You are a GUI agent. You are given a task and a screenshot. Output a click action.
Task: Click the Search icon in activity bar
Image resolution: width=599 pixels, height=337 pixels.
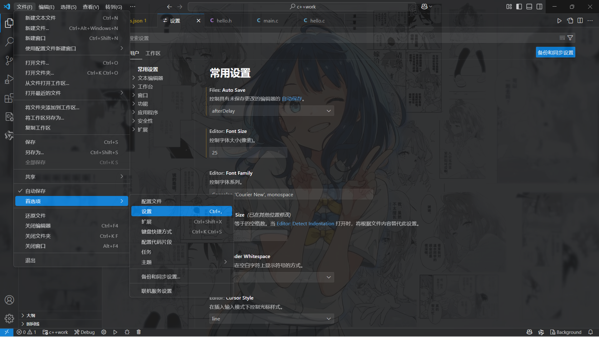(9, 42)
